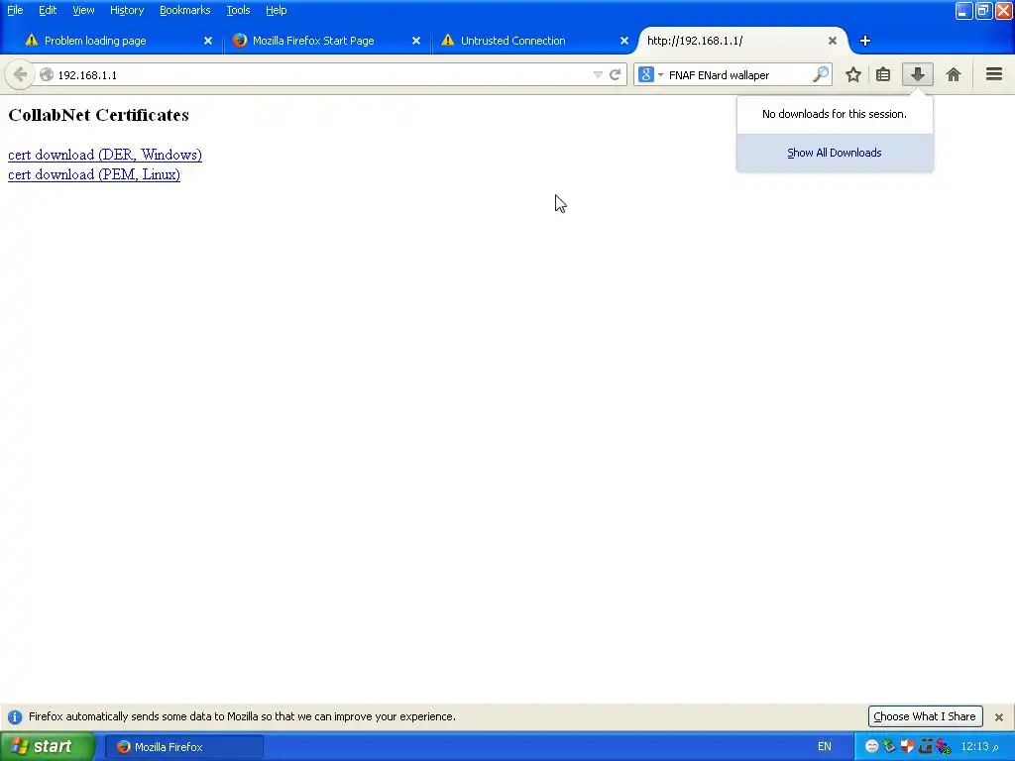Open the History menu
This screenshot has height=761, width=1015.
point(127,10)
